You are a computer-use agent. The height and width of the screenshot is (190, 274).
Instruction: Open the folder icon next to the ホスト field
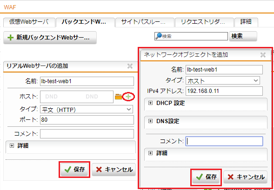[x=118, y=97]
